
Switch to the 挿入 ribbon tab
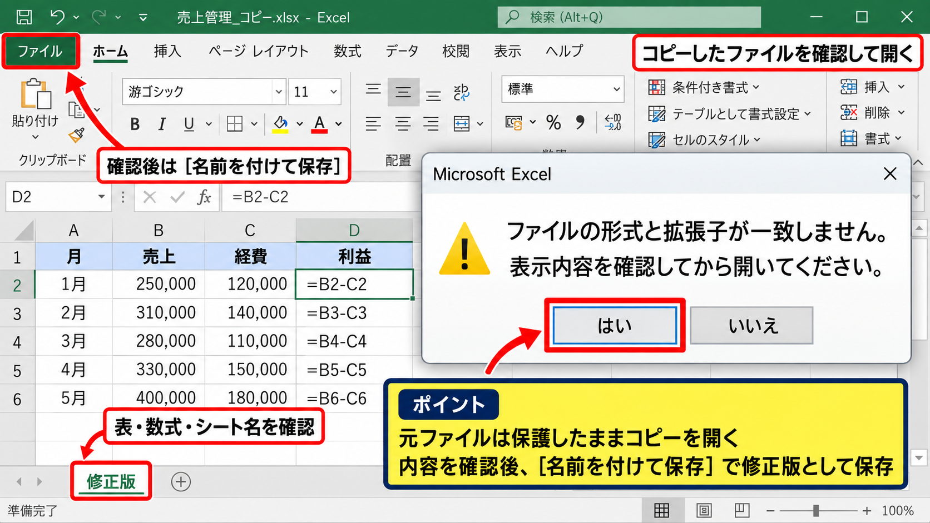pyautogui.click(x=167, y=51)
